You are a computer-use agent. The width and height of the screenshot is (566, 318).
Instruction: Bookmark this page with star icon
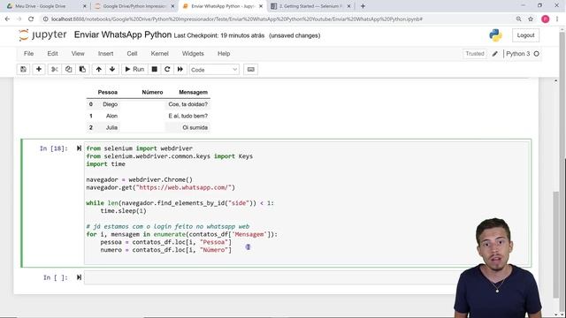531,19
